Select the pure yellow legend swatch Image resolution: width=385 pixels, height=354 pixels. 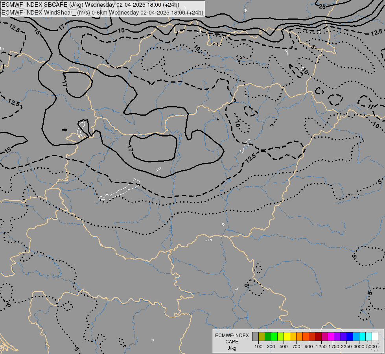tap(287, 337)
